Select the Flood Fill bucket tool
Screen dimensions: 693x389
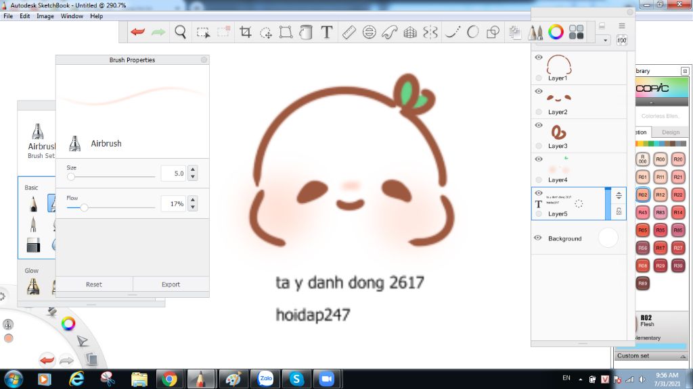306,32
